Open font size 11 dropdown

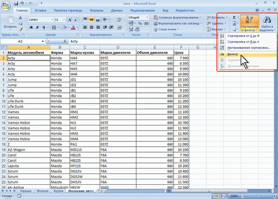[x=64, y=20]
